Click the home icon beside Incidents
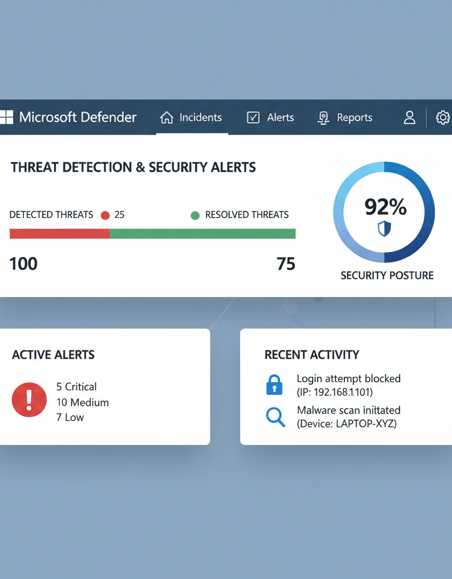Viewport: 452px width, 579px height. pos(167,118)
